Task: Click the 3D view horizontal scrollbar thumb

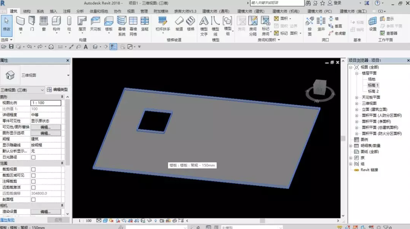Action: tap(262, 221)
